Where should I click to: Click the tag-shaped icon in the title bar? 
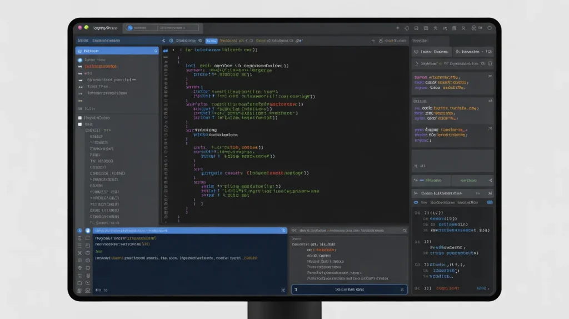[406, 28]
